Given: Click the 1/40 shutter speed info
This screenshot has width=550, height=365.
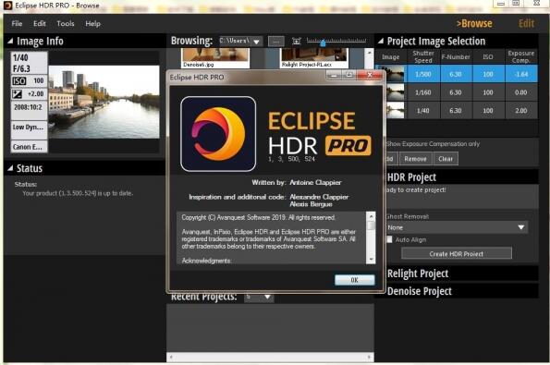Looking at the screenshot, I should tap(20, 57).
